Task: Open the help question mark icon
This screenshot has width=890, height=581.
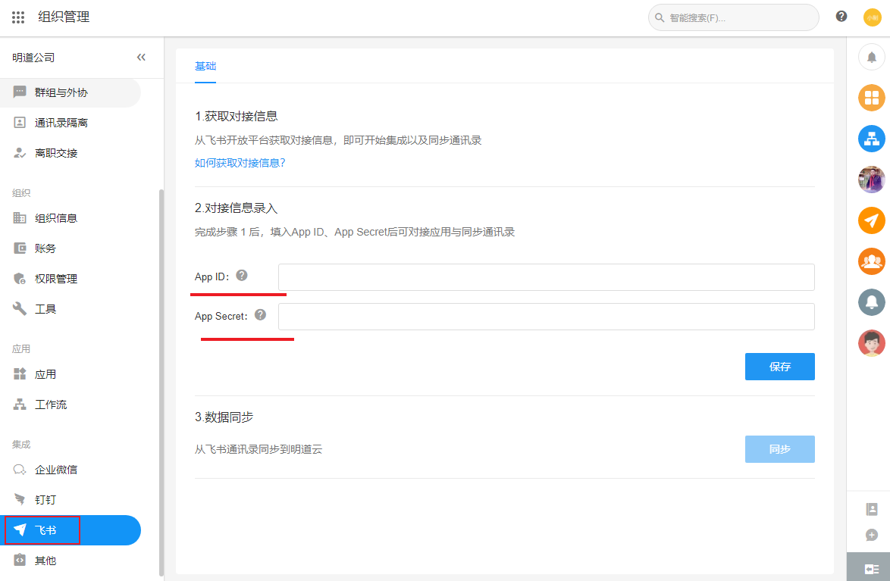Action: pos(841,17)
